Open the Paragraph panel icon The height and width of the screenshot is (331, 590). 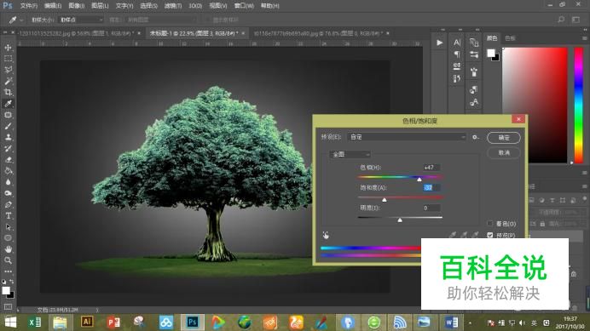457,54
